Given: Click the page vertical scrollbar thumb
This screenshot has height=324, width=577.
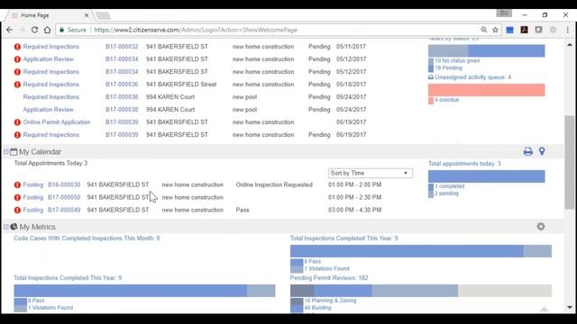Looking at the screenshot, I should [570, 162].
